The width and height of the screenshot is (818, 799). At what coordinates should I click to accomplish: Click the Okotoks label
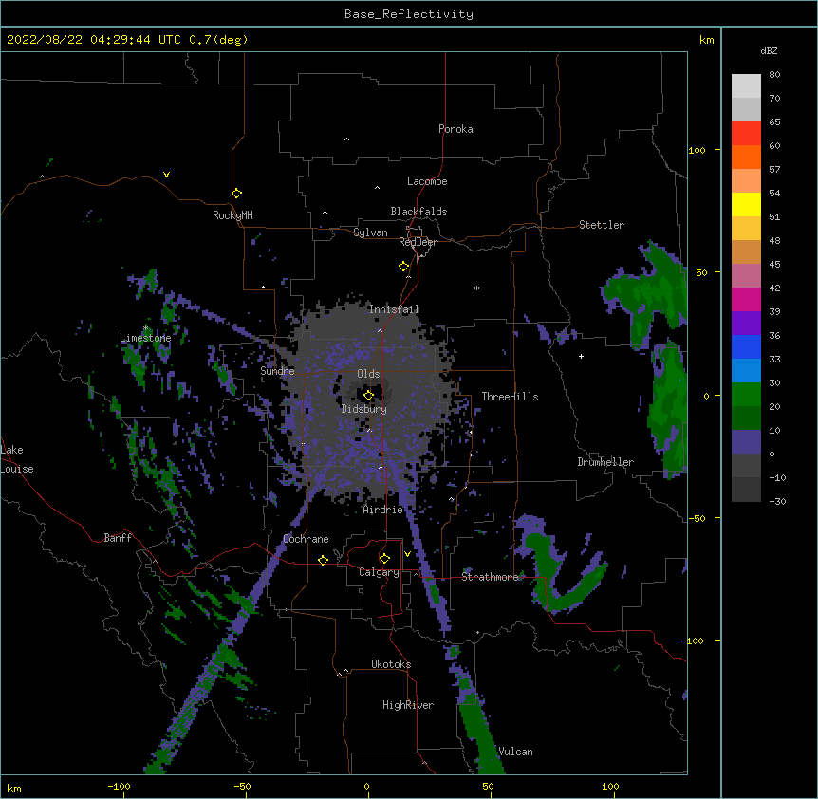click(x=391, y=664)
